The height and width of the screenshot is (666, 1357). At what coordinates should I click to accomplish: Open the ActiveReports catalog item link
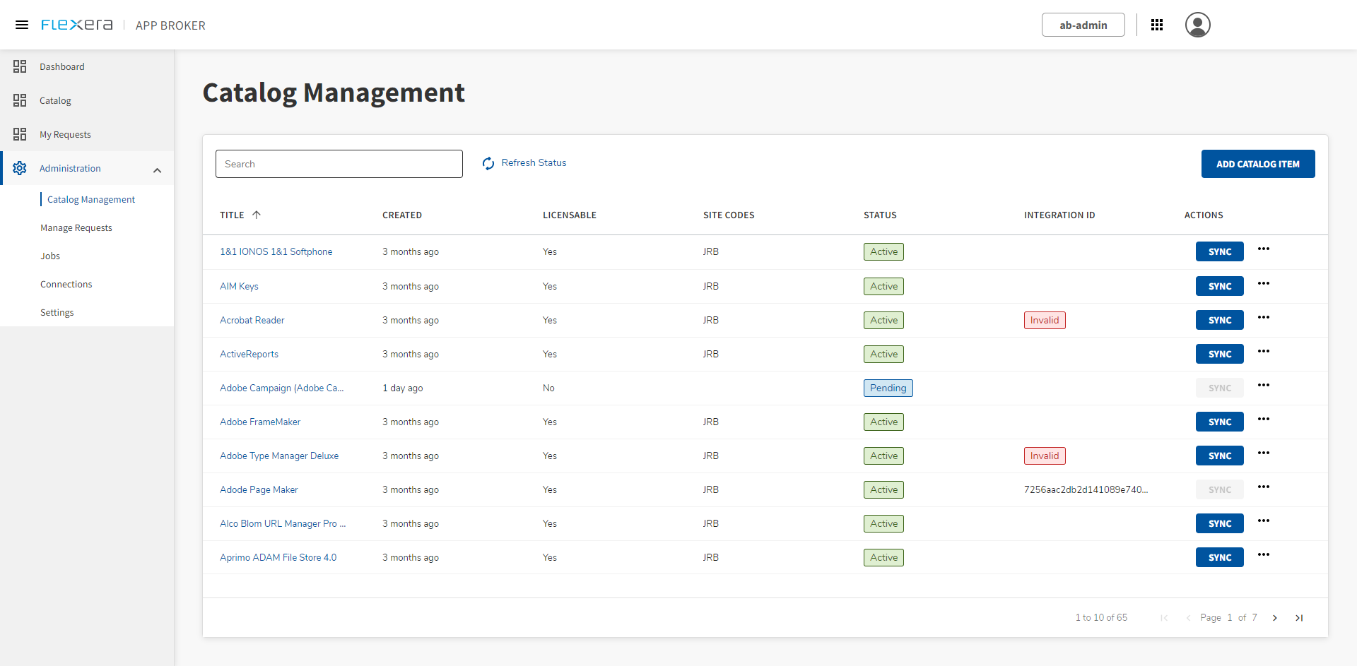click(x=249, y=354)
